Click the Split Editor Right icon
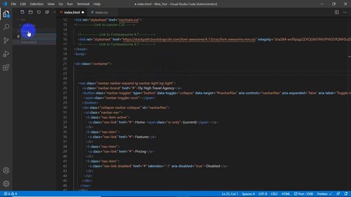 [337, 12]
